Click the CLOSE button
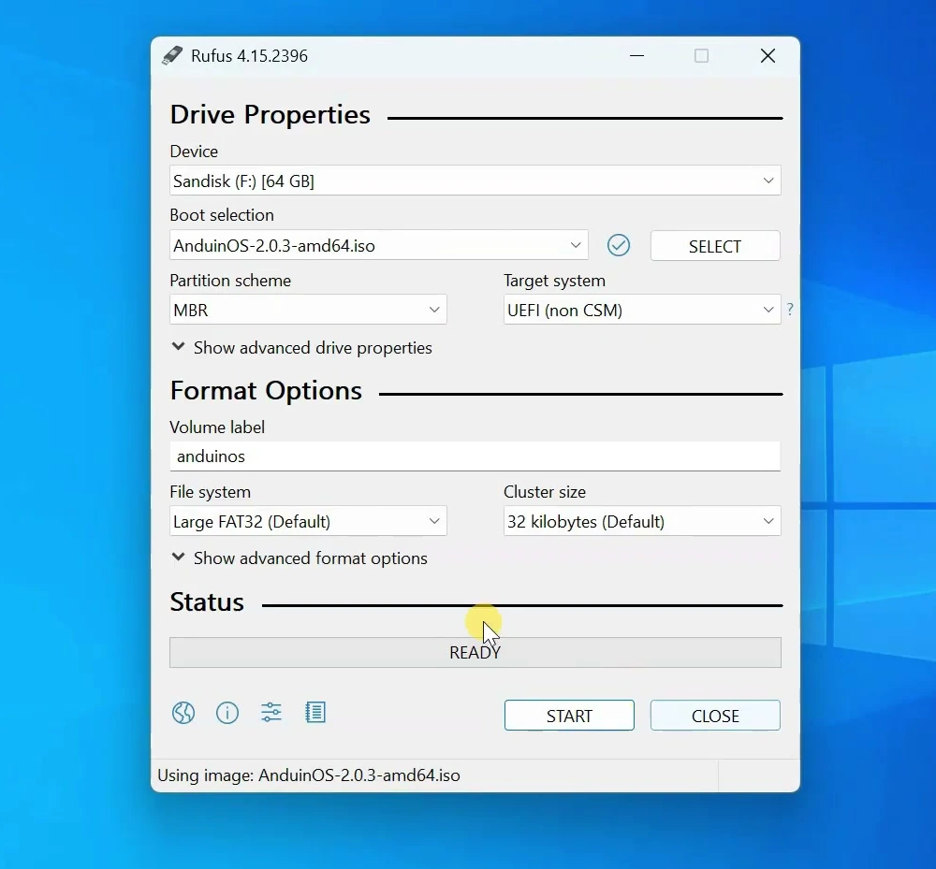 click(x=715, y=715)
